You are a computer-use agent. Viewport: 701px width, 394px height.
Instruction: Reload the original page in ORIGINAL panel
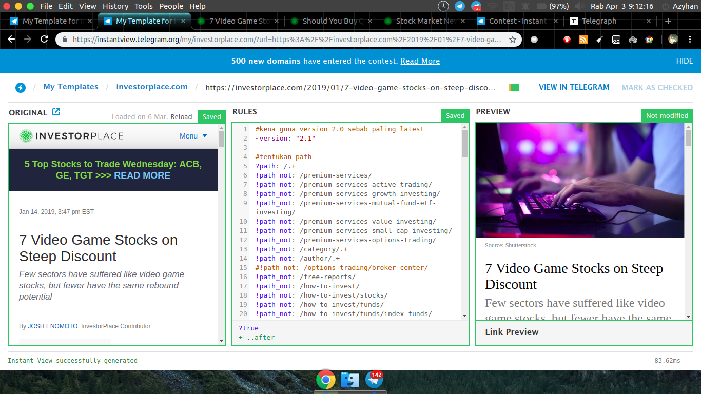[181, 116]
